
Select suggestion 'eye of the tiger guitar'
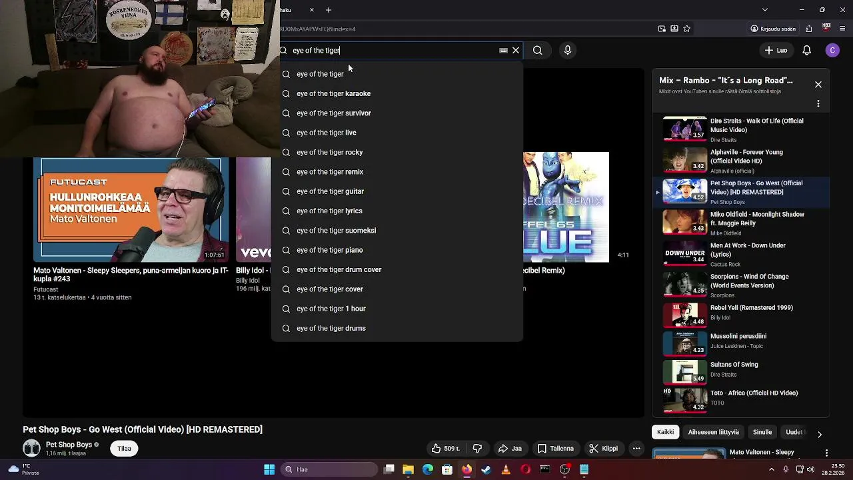click(397, 191)
